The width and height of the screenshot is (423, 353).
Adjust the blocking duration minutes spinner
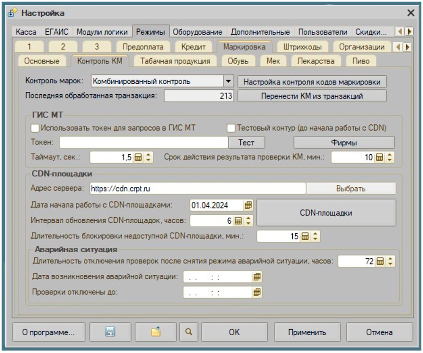tap(316, 236)
